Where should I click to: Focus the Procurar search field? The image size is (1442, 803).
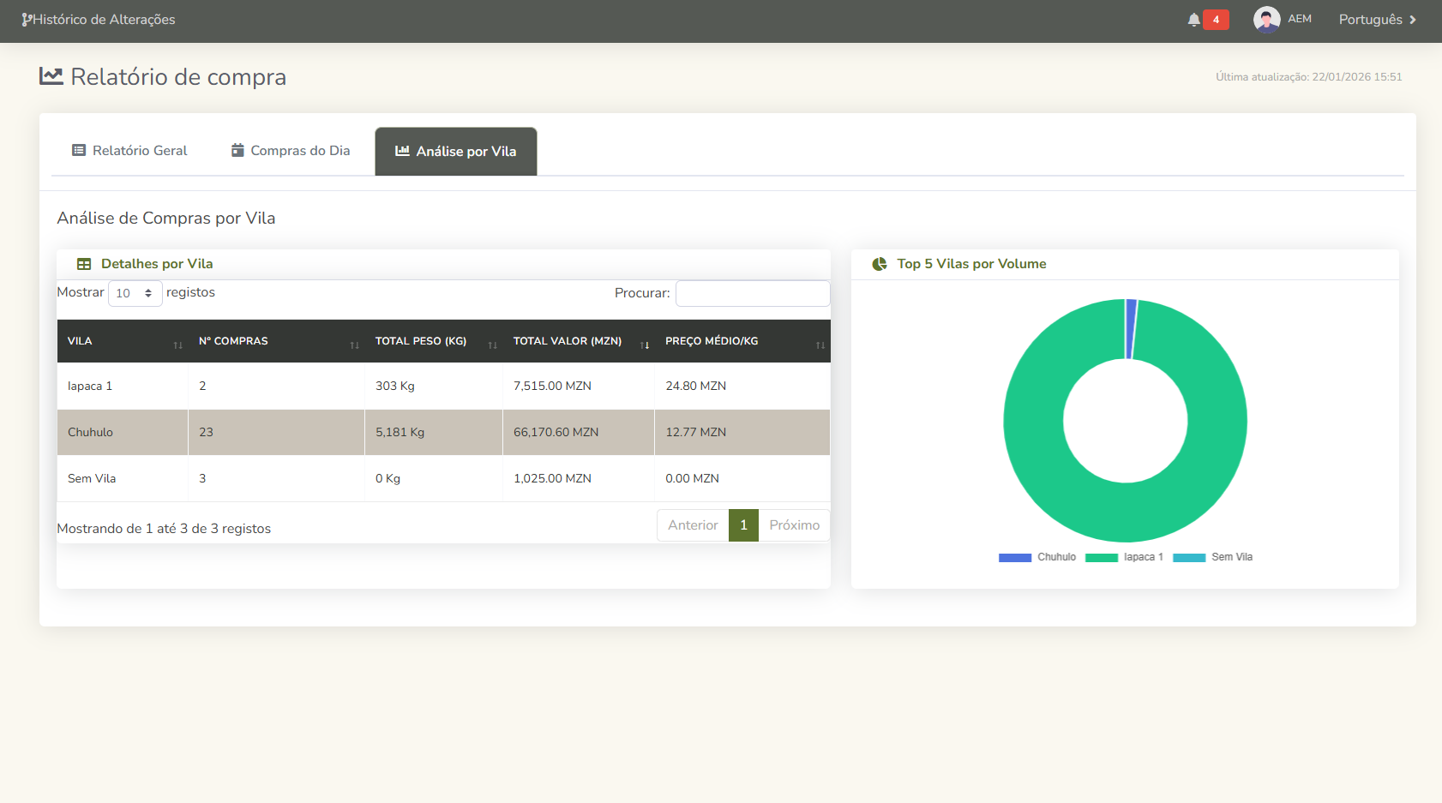pos(752,293)
